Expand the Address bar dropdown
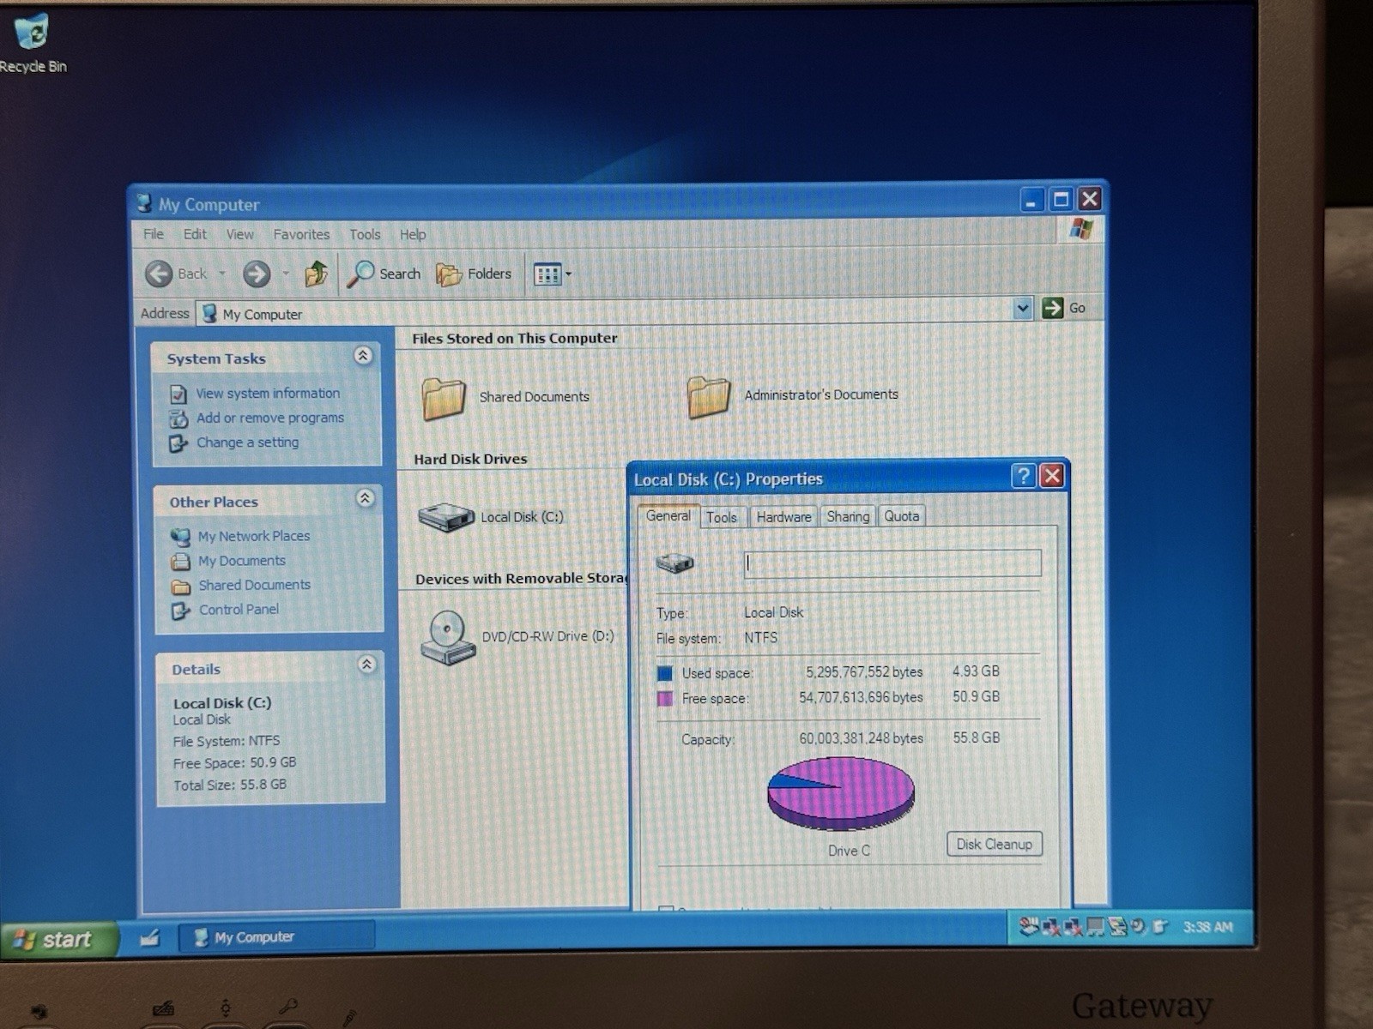The image size is (1373, 1029). [1022, 308]
